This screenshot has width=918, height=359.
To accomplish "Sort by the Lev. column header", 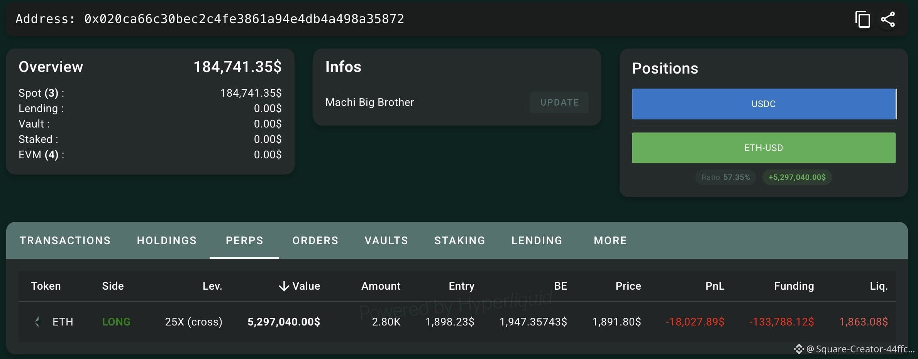I will point(212,286).
